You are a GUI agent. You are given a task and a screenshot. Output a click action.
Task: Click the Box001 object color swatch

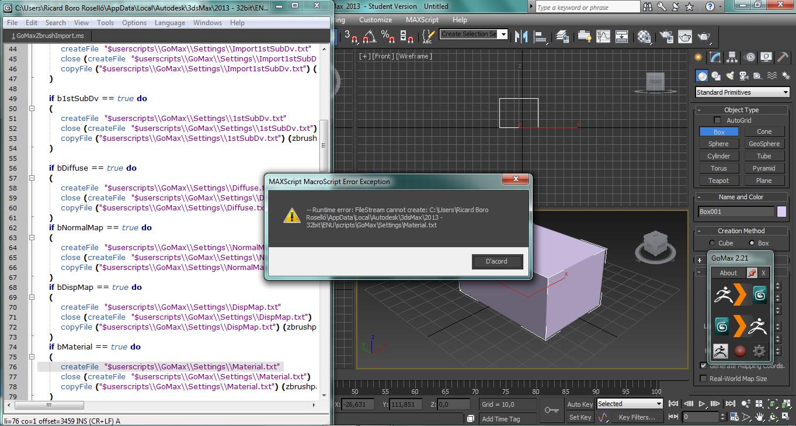(781, 212)
